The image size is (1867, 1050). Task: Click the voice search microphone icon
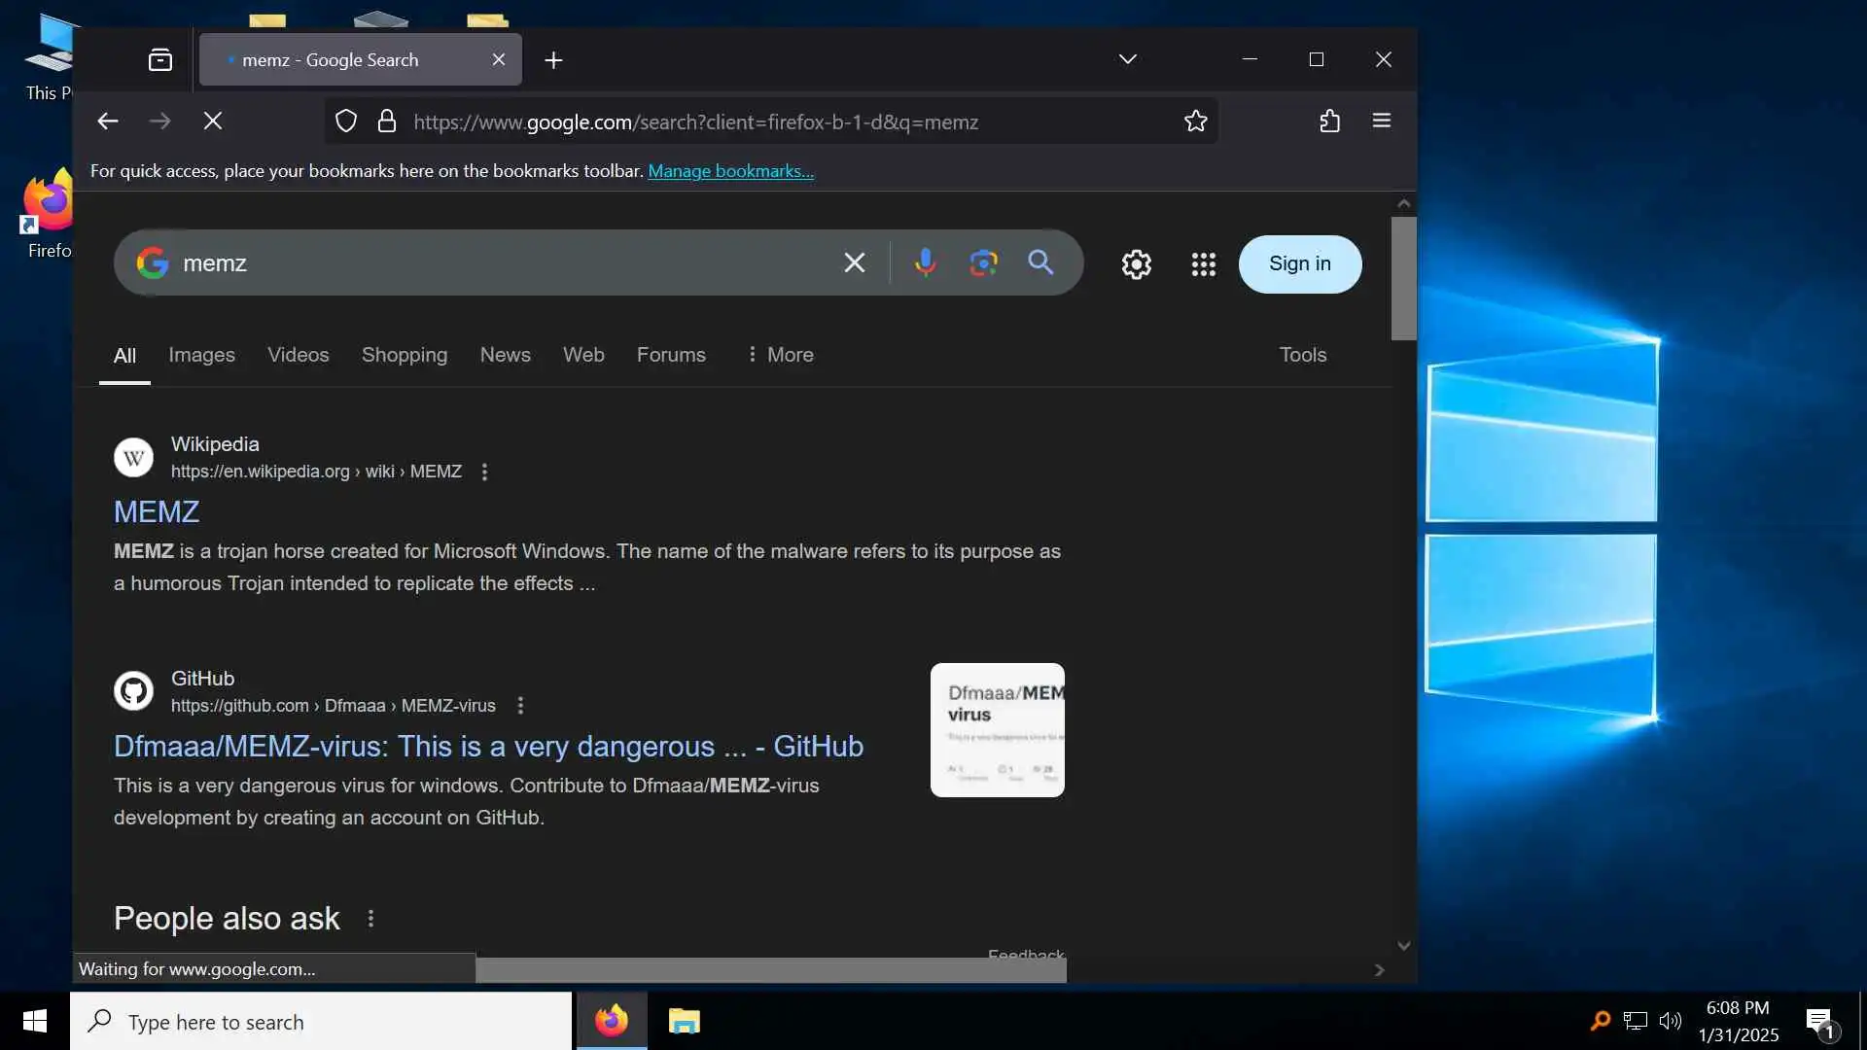tap(925, 262)
